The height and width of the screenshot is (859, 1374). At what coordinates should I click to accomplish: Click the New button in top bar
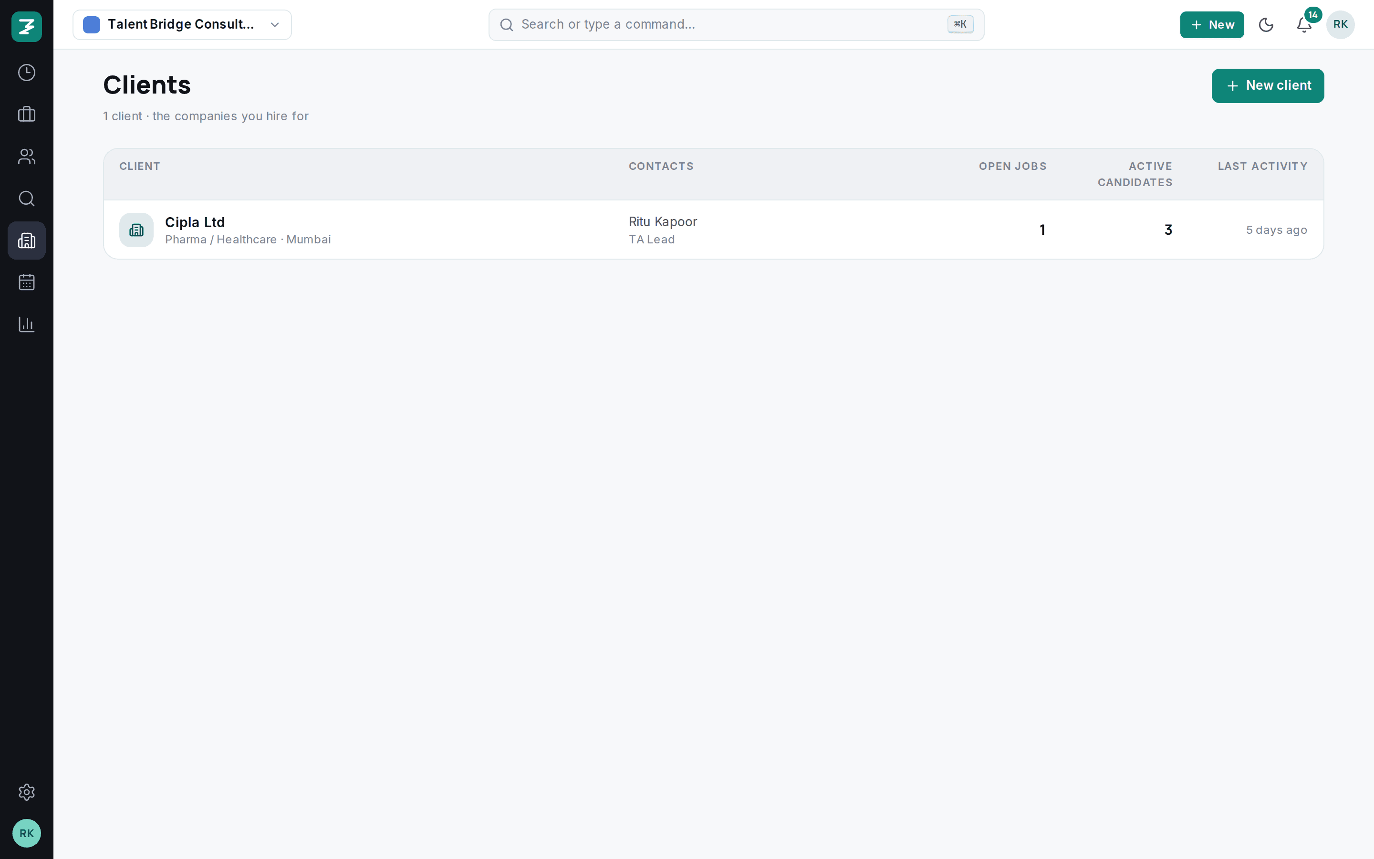[1212, 24]
